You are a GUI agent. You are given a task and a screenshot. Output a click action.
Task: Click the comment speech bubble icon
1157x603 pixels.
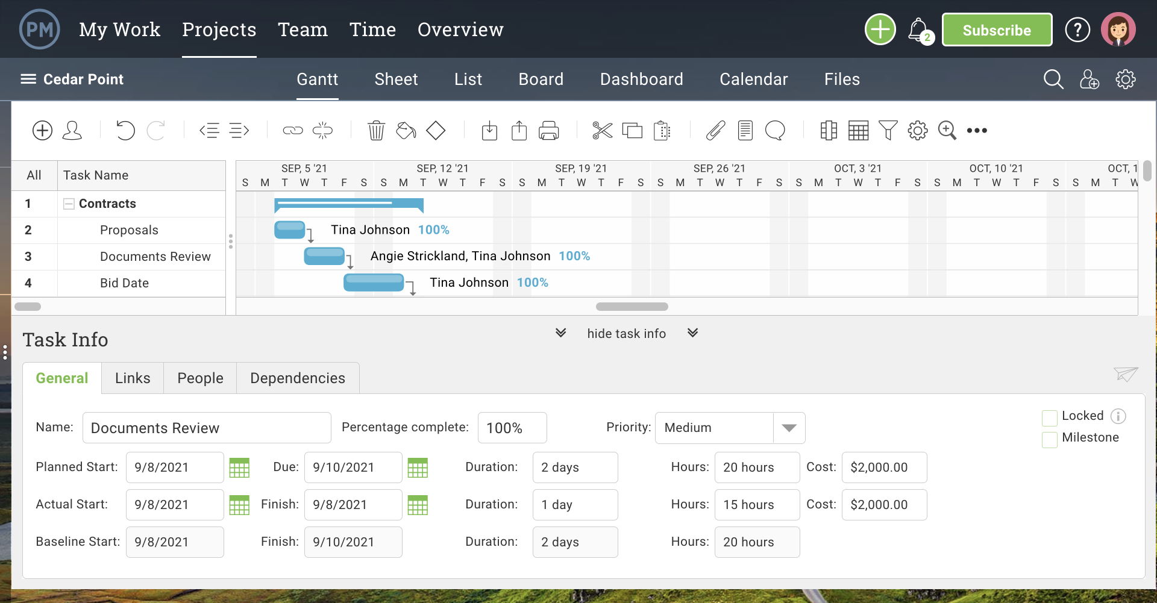(x=775, y=131)
